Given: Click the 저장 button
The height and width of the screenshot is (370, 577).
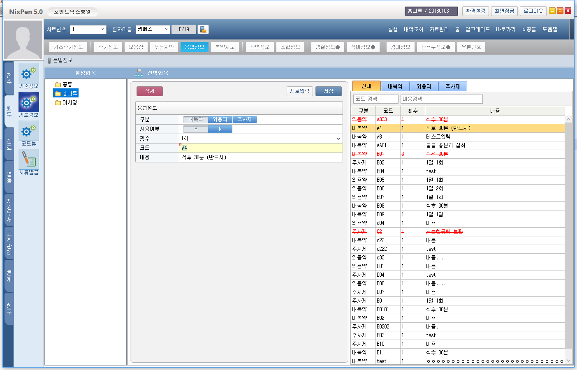Looking at the screenshot, I should [x=328, y=91].
